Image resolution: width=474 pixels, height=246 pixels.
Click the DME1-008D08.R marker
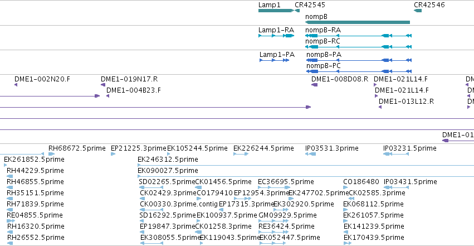(314, 85)
